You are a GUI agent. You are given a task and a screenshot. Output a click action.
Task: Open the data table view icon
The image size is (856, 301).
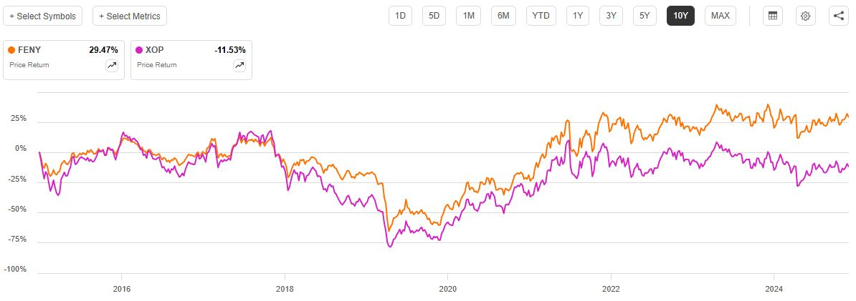click(772, 16)
